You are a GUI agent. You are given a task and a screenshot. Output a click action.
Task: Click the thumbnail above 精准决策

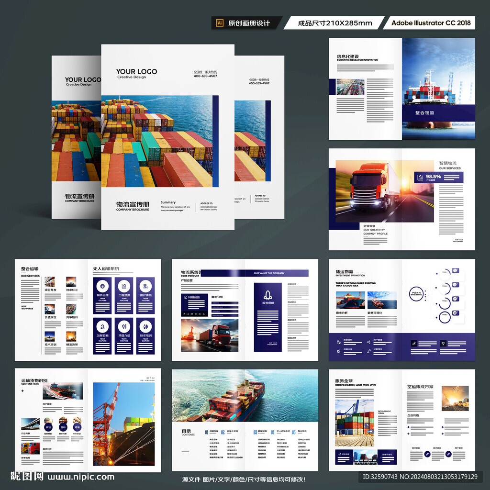[71, 336]
